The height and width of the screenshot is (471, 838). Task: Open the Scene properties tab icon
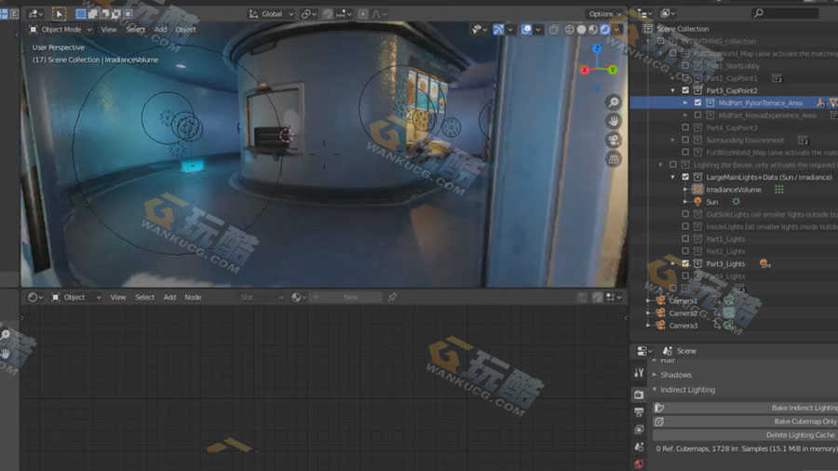pyautogui.click(x=639, y=447)
